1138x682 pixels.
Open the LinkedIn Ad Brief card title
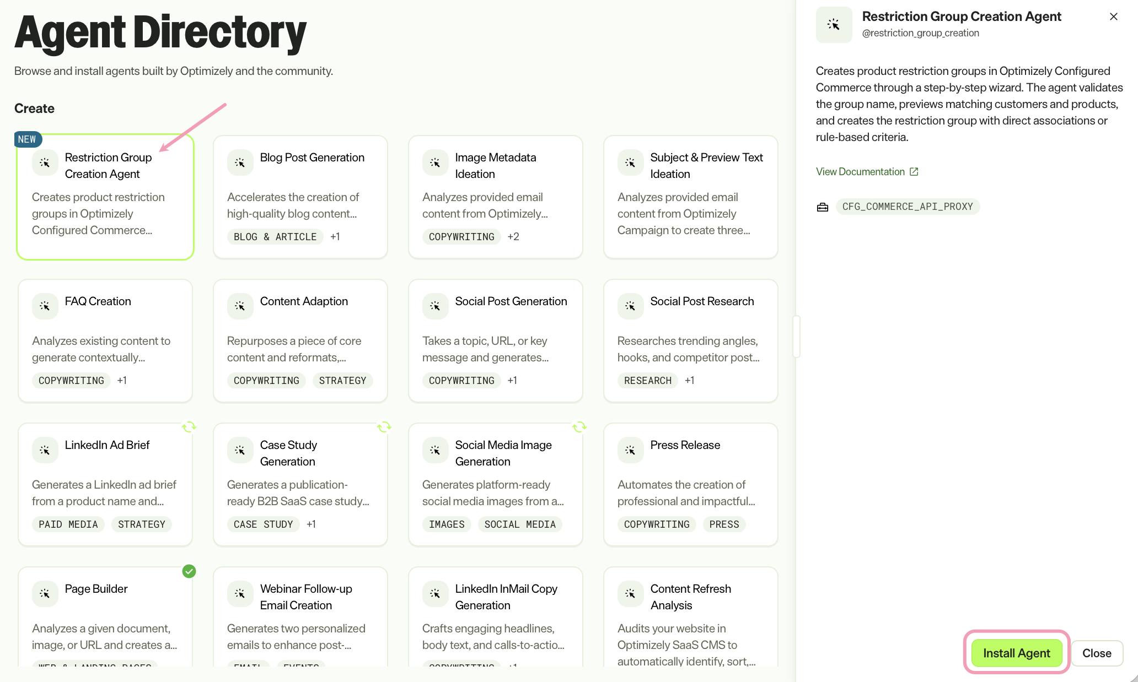[x=107, y=445]
